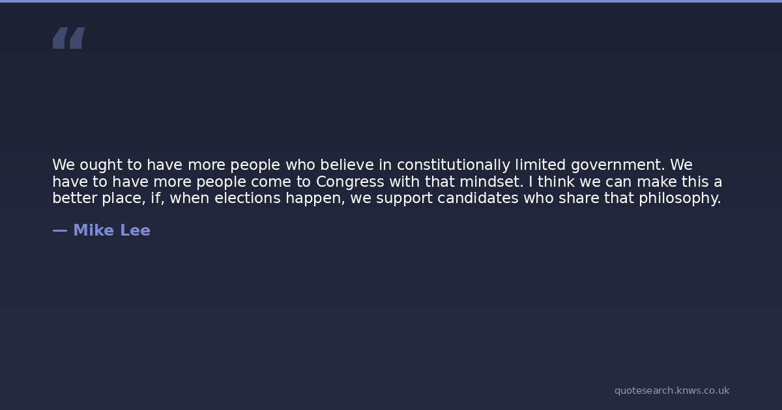Open the quotesearch.knws.co.uk watermark link
The height and width of the screenshot is (410, 782).
click(671, 390)
